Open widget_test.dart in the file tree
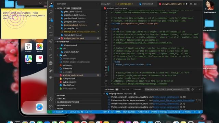219x123 pixels. tap(78, 52)
